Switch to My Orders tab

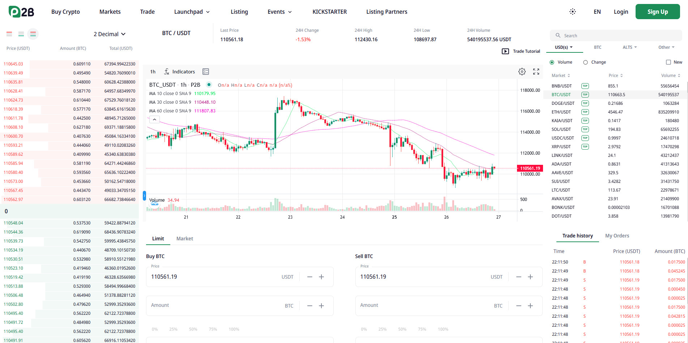point(617,236)
